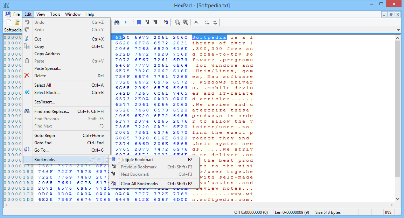Viewport: 404px width, 218px height.
Task: Click the vertical scrollbar up arrow
Action: coord(397,37)
